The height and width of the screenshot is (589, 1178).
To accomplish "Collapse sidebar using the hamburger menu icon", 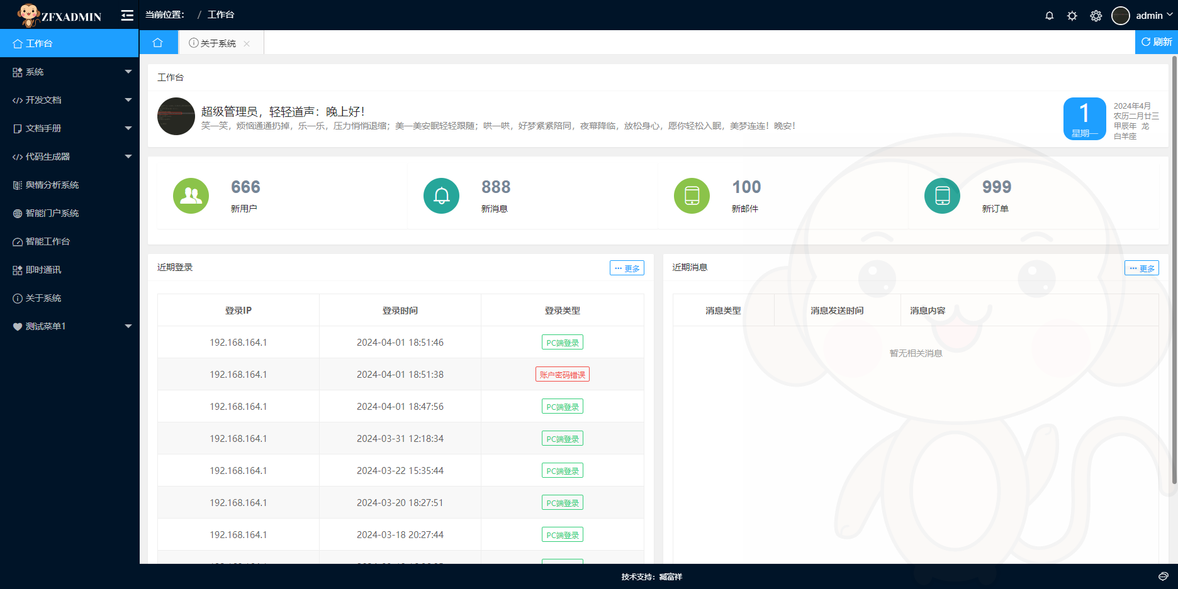I will (127, 16).
